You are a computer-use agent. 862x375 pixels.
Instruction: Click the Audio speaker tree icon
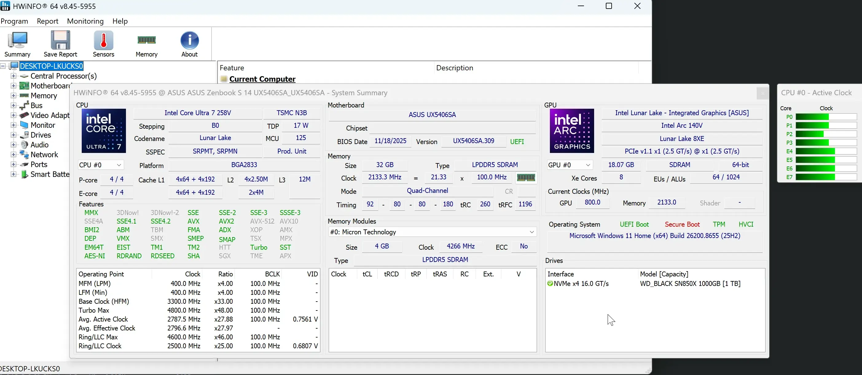coord(24,145)
